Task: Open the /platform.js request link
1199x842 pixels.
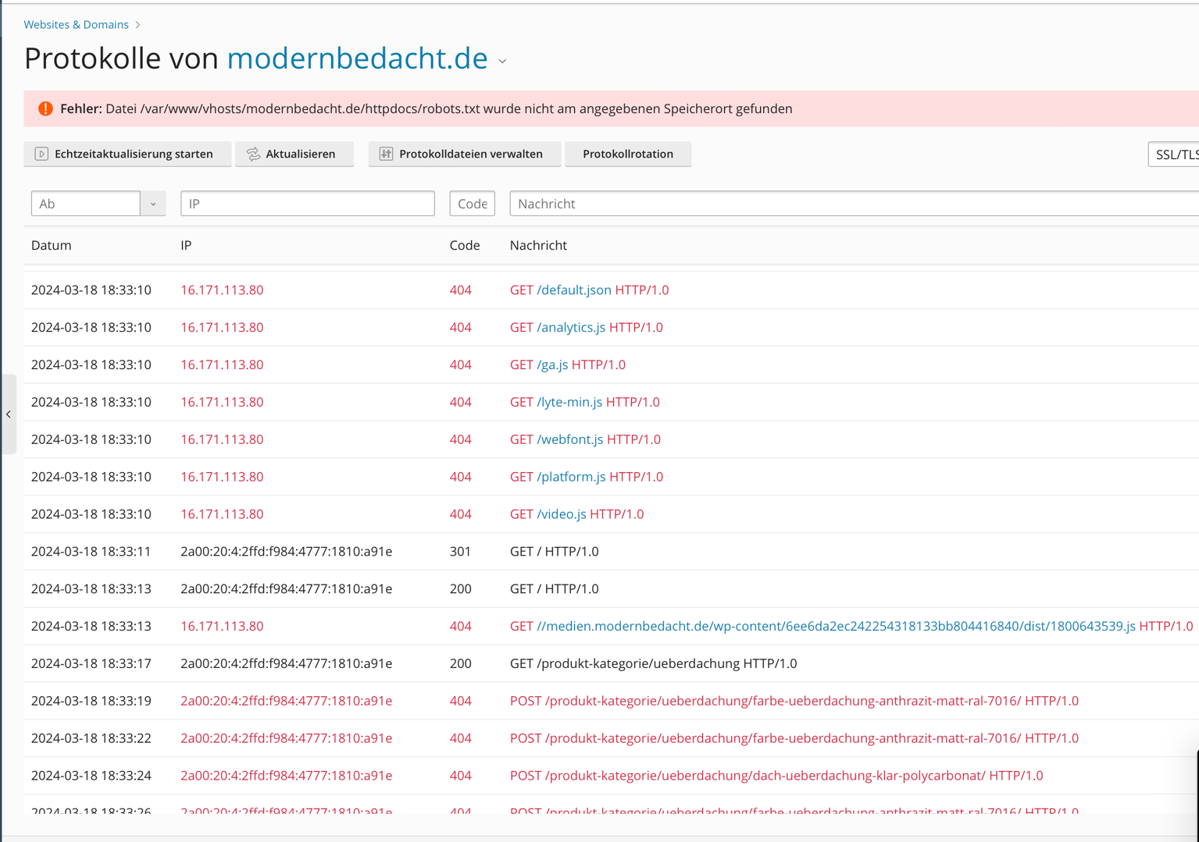Action: pyautogui.click(x=571, y=477)
